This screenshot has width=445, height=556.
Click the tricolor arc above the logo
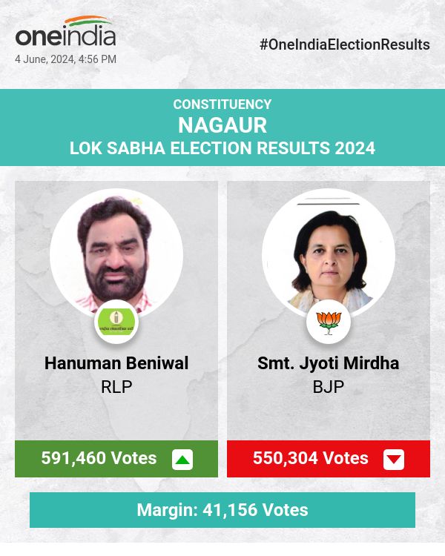tap(88, 21)
